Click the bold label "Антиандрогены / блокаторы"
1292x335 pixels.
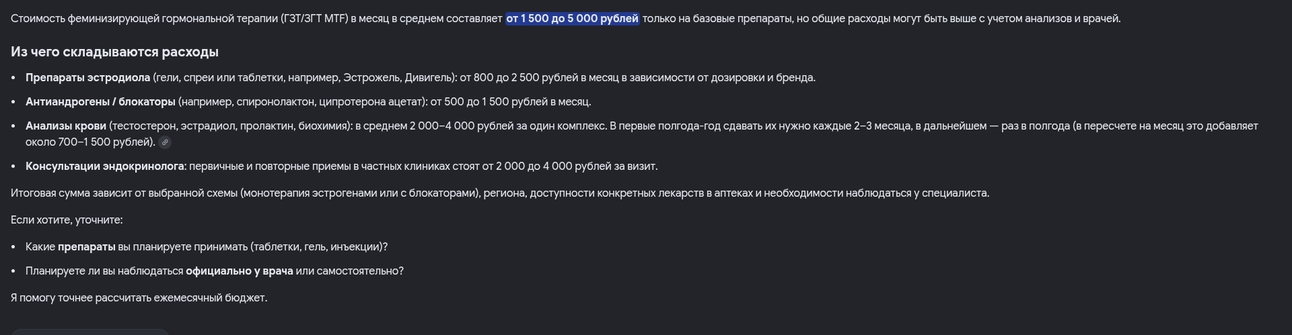coord(100,102)
